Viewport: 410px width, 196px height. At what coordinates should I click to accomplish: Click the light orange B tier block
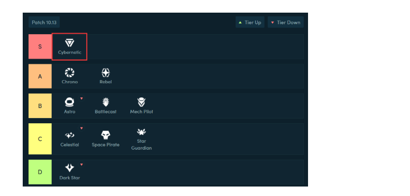[x=40, y=106]
